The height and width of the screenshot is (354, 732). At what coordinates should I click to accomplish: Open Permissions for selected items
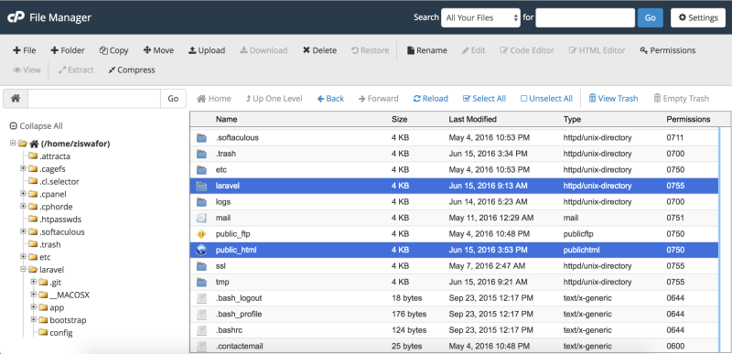668,50
